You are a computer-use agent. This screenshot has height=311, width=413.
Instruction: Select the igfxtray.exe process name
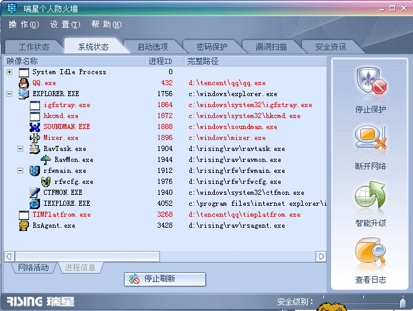pyautogui.click(x=67, y=105)
